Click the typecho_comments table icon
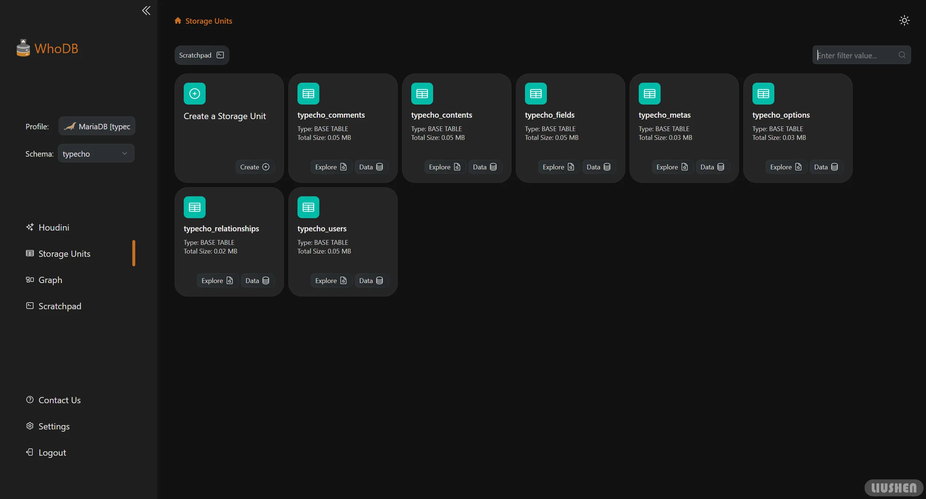This screenshot has height=499, width=926. 308,94
